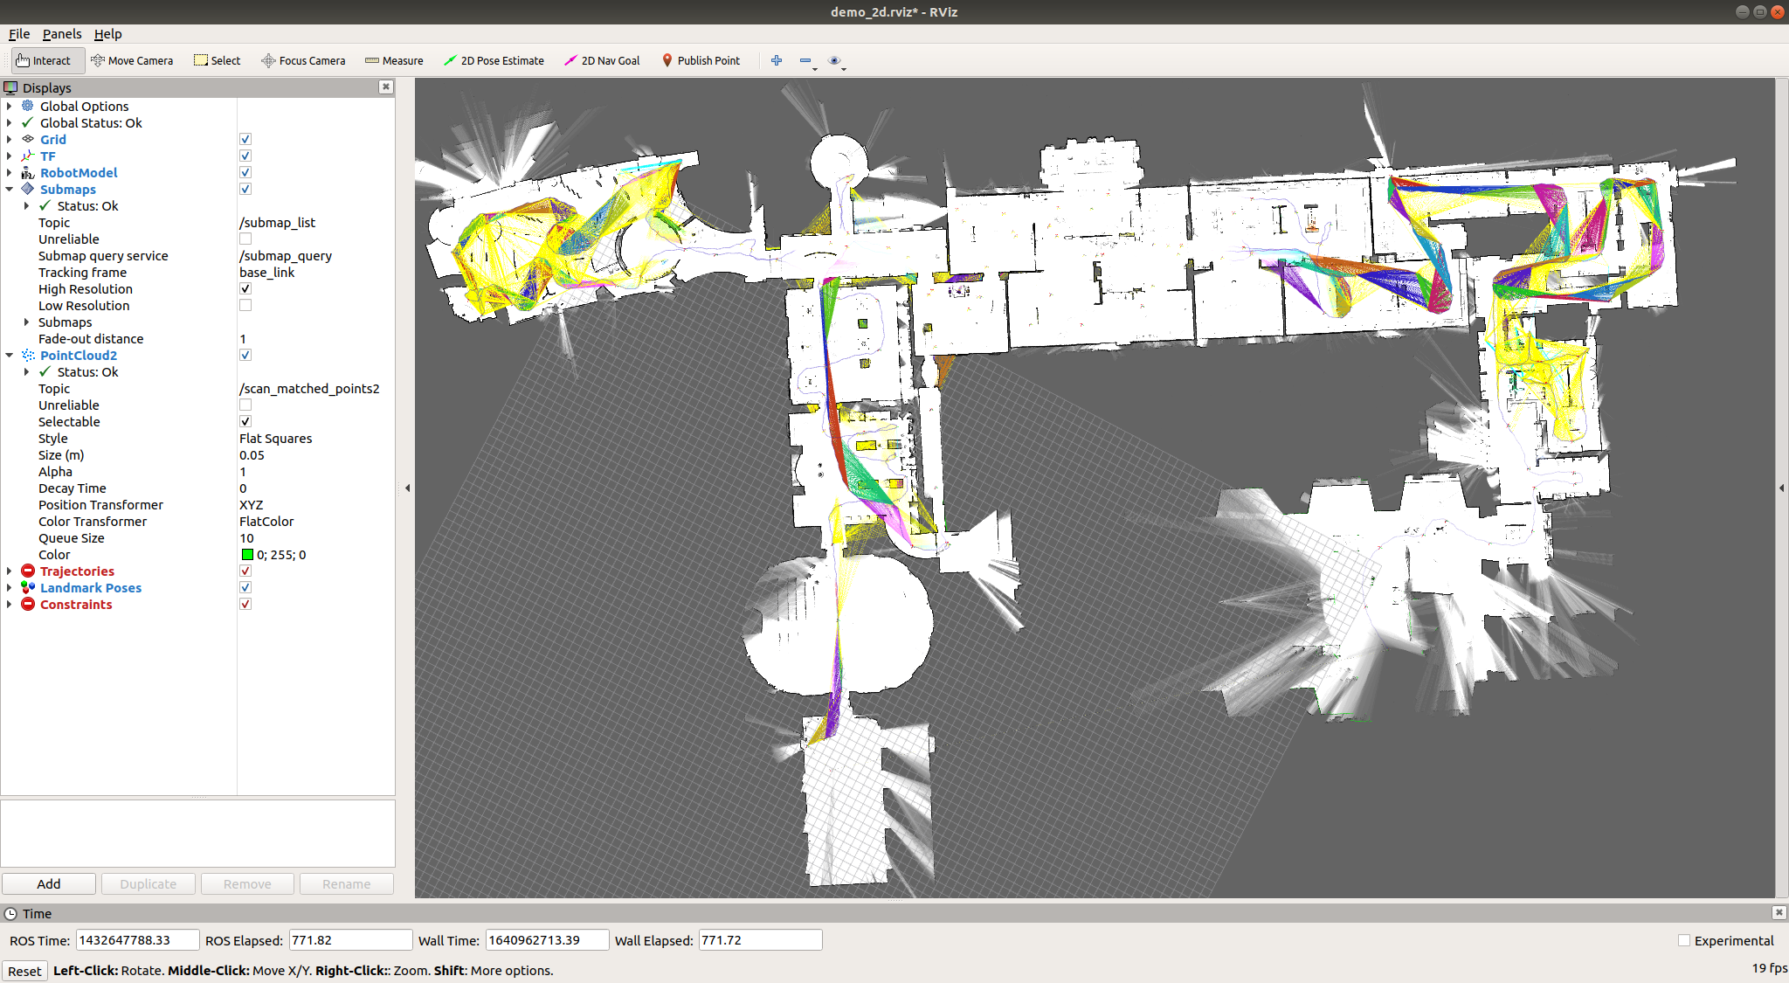Select the Publish Point tool
Screen dimensions: 1789x983
pos(701,60)
